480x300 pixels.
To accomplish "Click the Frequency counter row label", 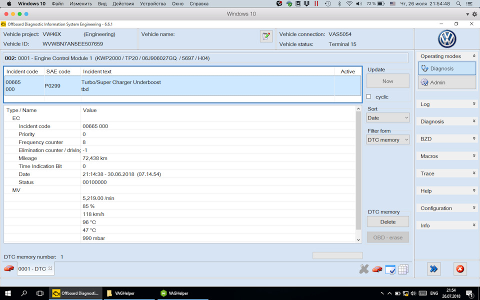I will tap(40, 142).
